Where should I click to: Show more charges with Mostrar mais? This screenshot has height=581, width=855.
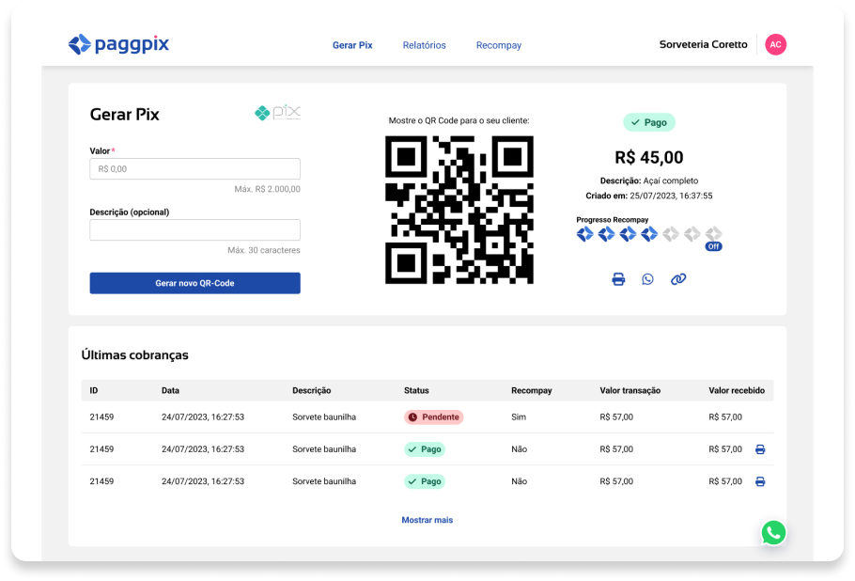click(427, 520)
